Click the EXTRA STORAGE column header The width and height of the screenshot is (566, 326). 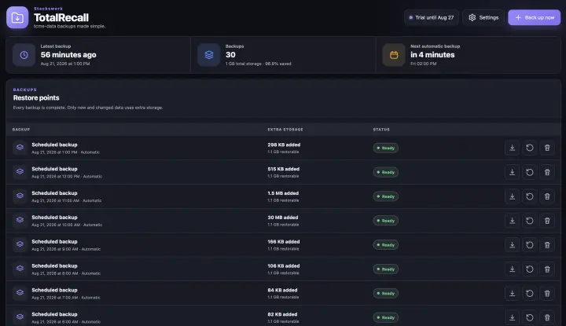[285, 130]
